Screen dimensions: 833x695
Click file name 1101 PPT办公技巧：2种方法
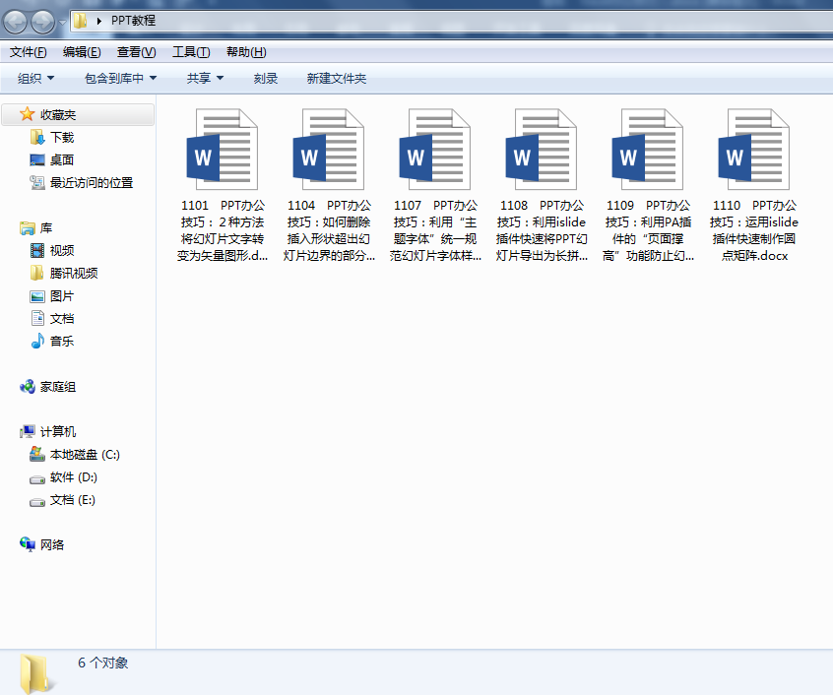(223, 230)
